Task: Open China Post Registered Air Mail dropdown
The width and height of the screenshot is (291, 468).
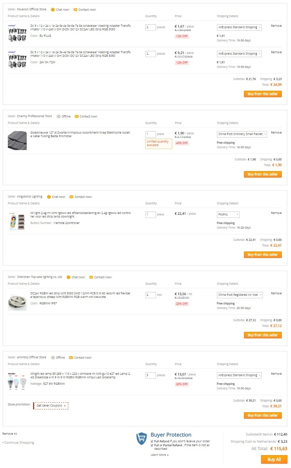Action: click(240, 295)
